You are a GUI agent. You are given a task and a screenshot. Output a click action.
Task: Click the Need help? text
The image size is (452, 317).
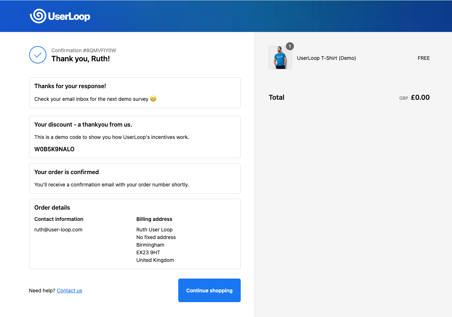(x=42, y=291)
